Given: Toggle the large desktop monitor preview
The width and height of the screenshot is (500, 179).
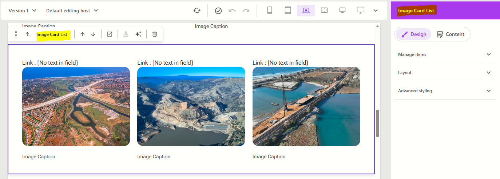Looking at the screenshot, I should 360,11.
